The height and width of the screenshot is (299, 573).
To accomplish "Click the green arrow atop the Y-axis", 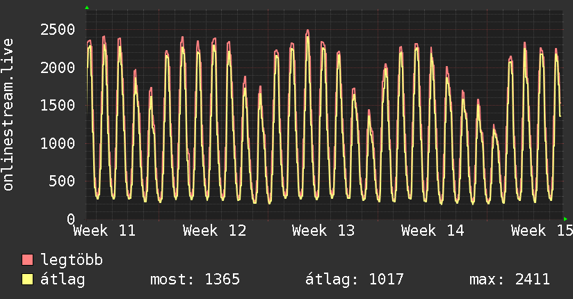I will [86, 8].
